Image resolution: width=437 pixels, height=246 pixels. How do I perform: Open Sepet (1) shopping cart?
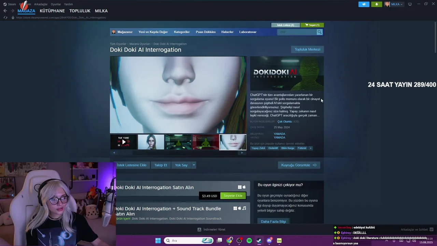[312, 25]
